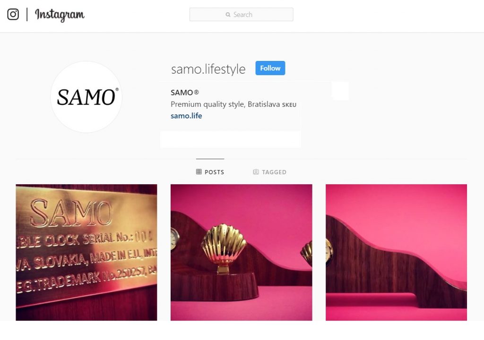Screen dimensions: 484x340
Task: Open the brass SAMO plaque post
Action: click(86, 252)
